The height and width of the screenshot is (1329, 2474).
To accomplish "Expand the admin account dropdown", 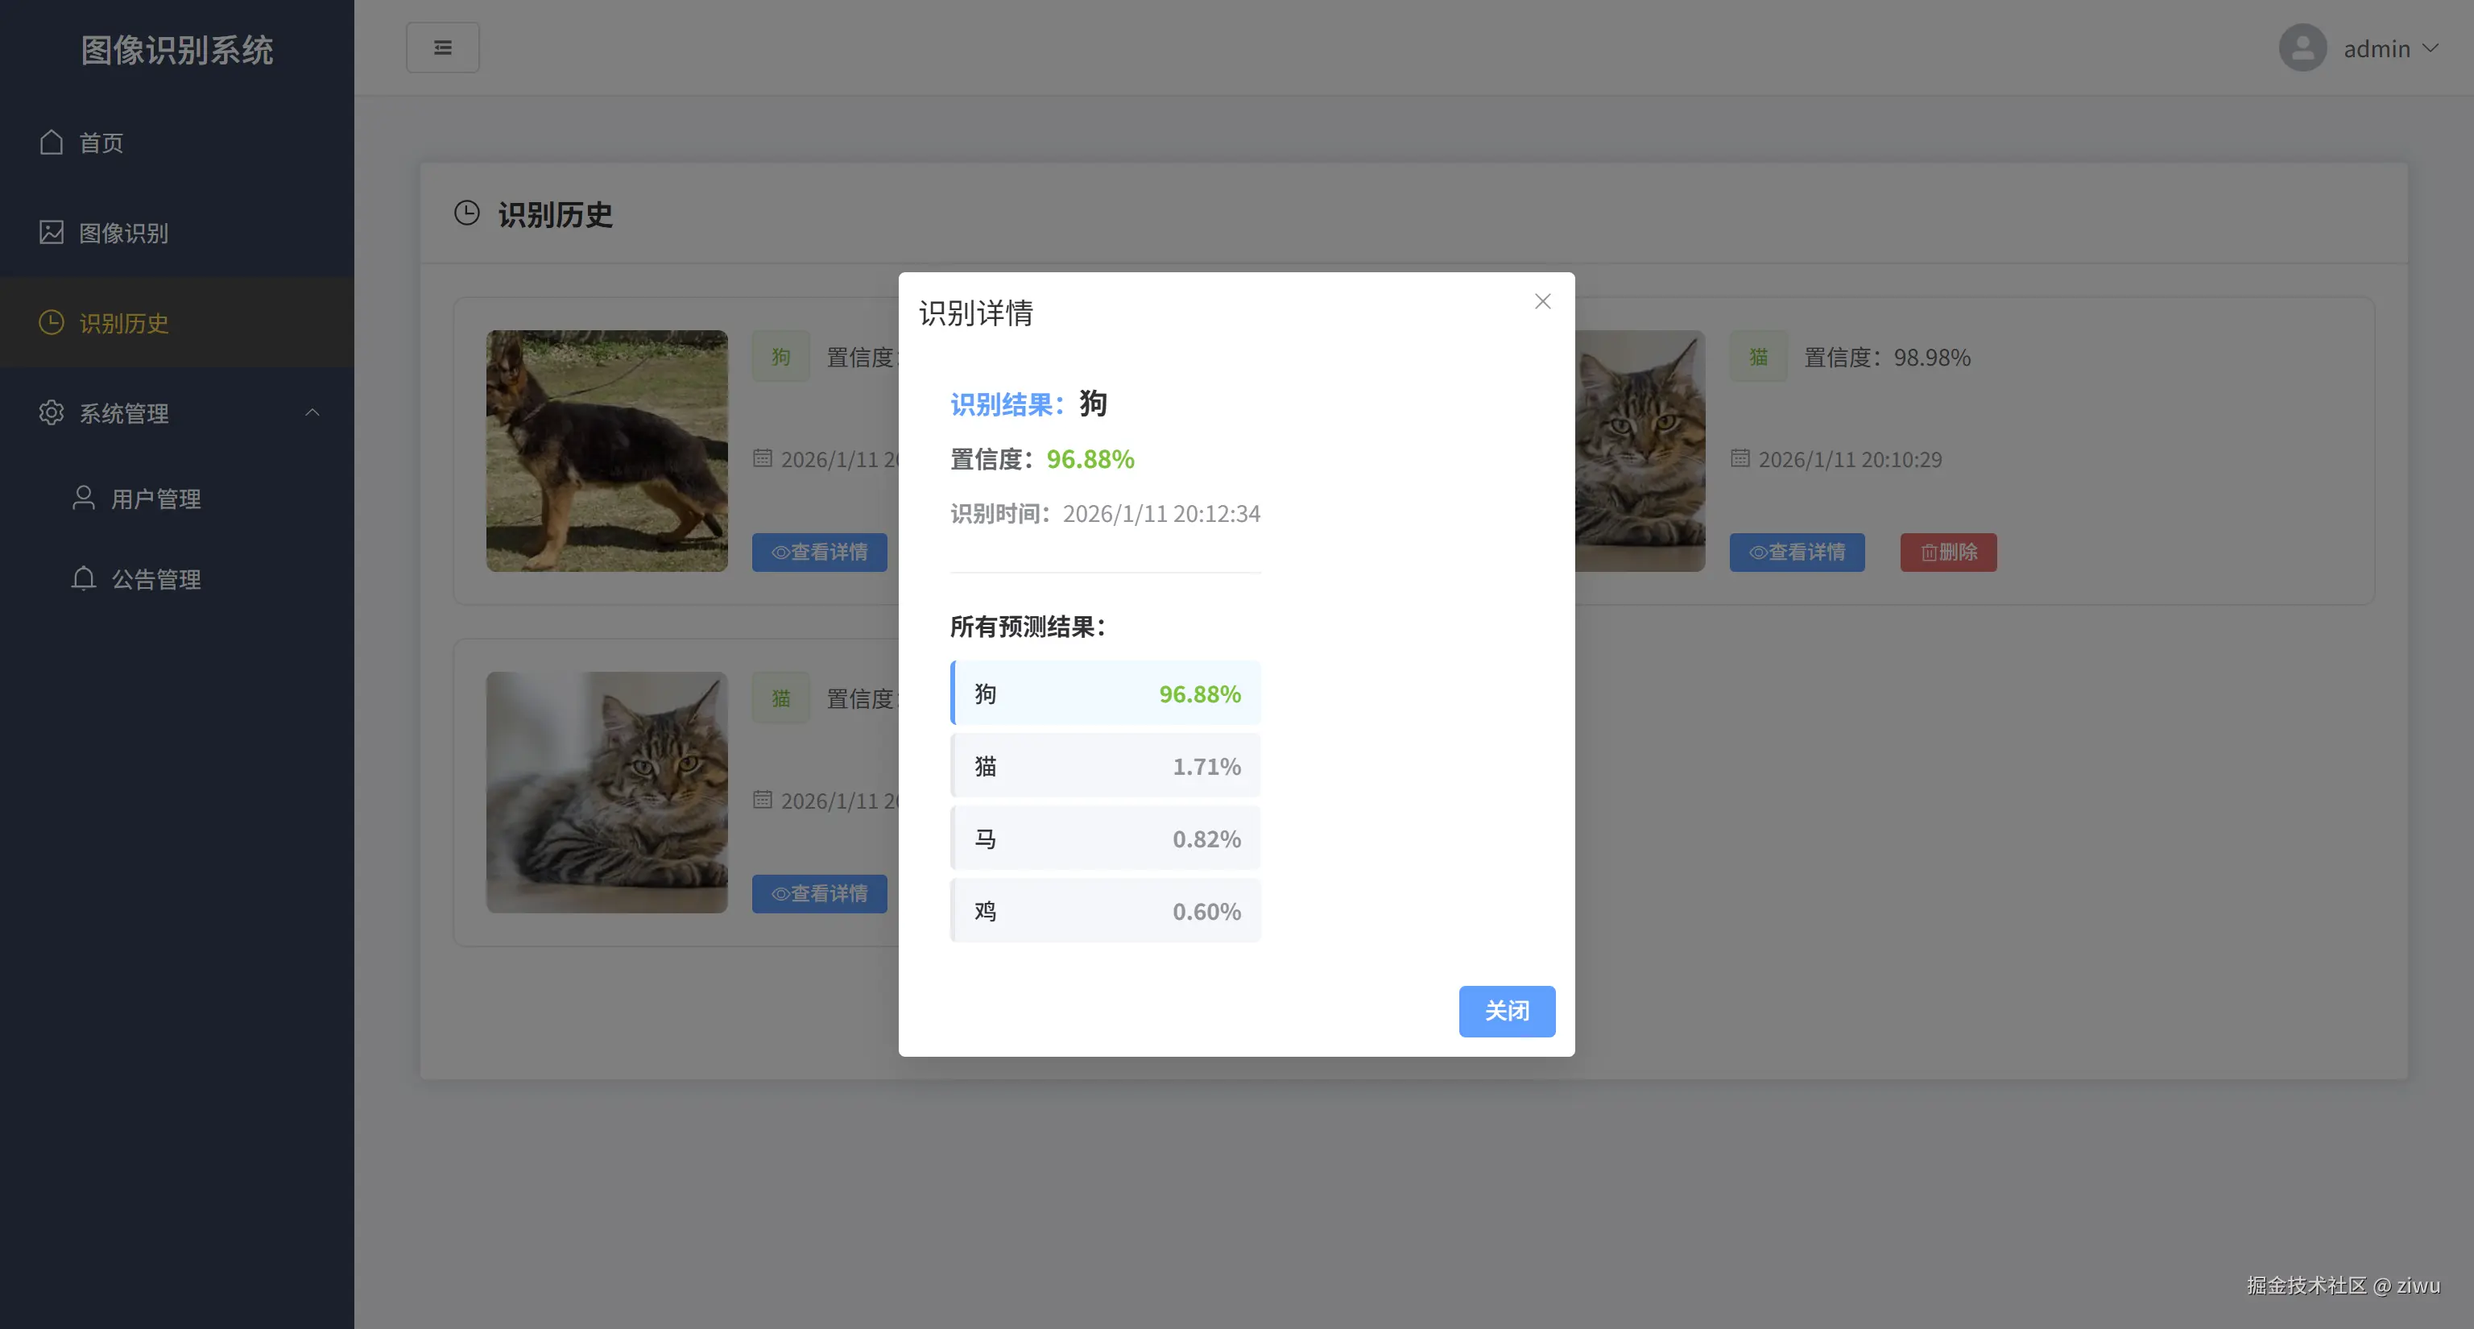I will pos(2433,48).
